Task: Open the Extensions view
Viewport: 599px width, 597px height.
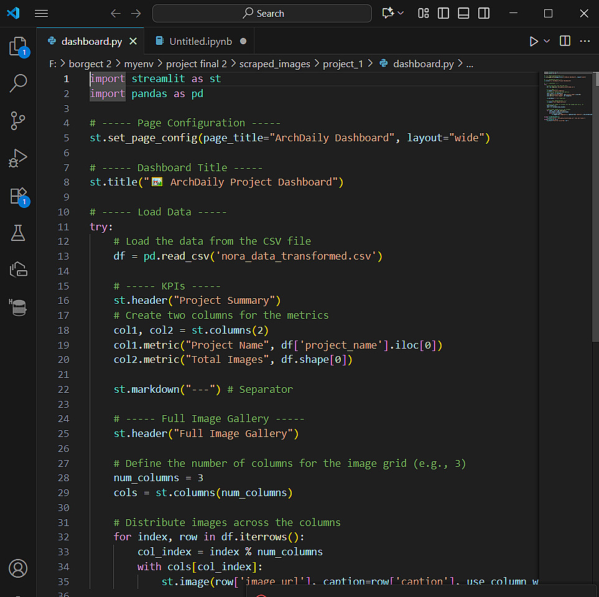Action: point(18,195)
